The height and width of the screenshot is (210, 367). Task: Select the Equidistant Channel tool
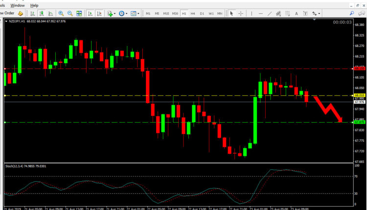tap(278, 14)
